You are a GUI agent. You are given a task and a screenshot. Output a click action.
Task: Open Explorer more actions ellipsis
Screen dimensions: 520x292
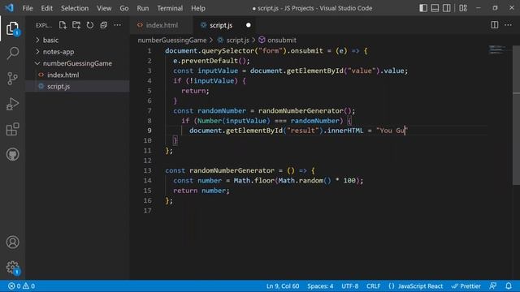pos(117,25)
